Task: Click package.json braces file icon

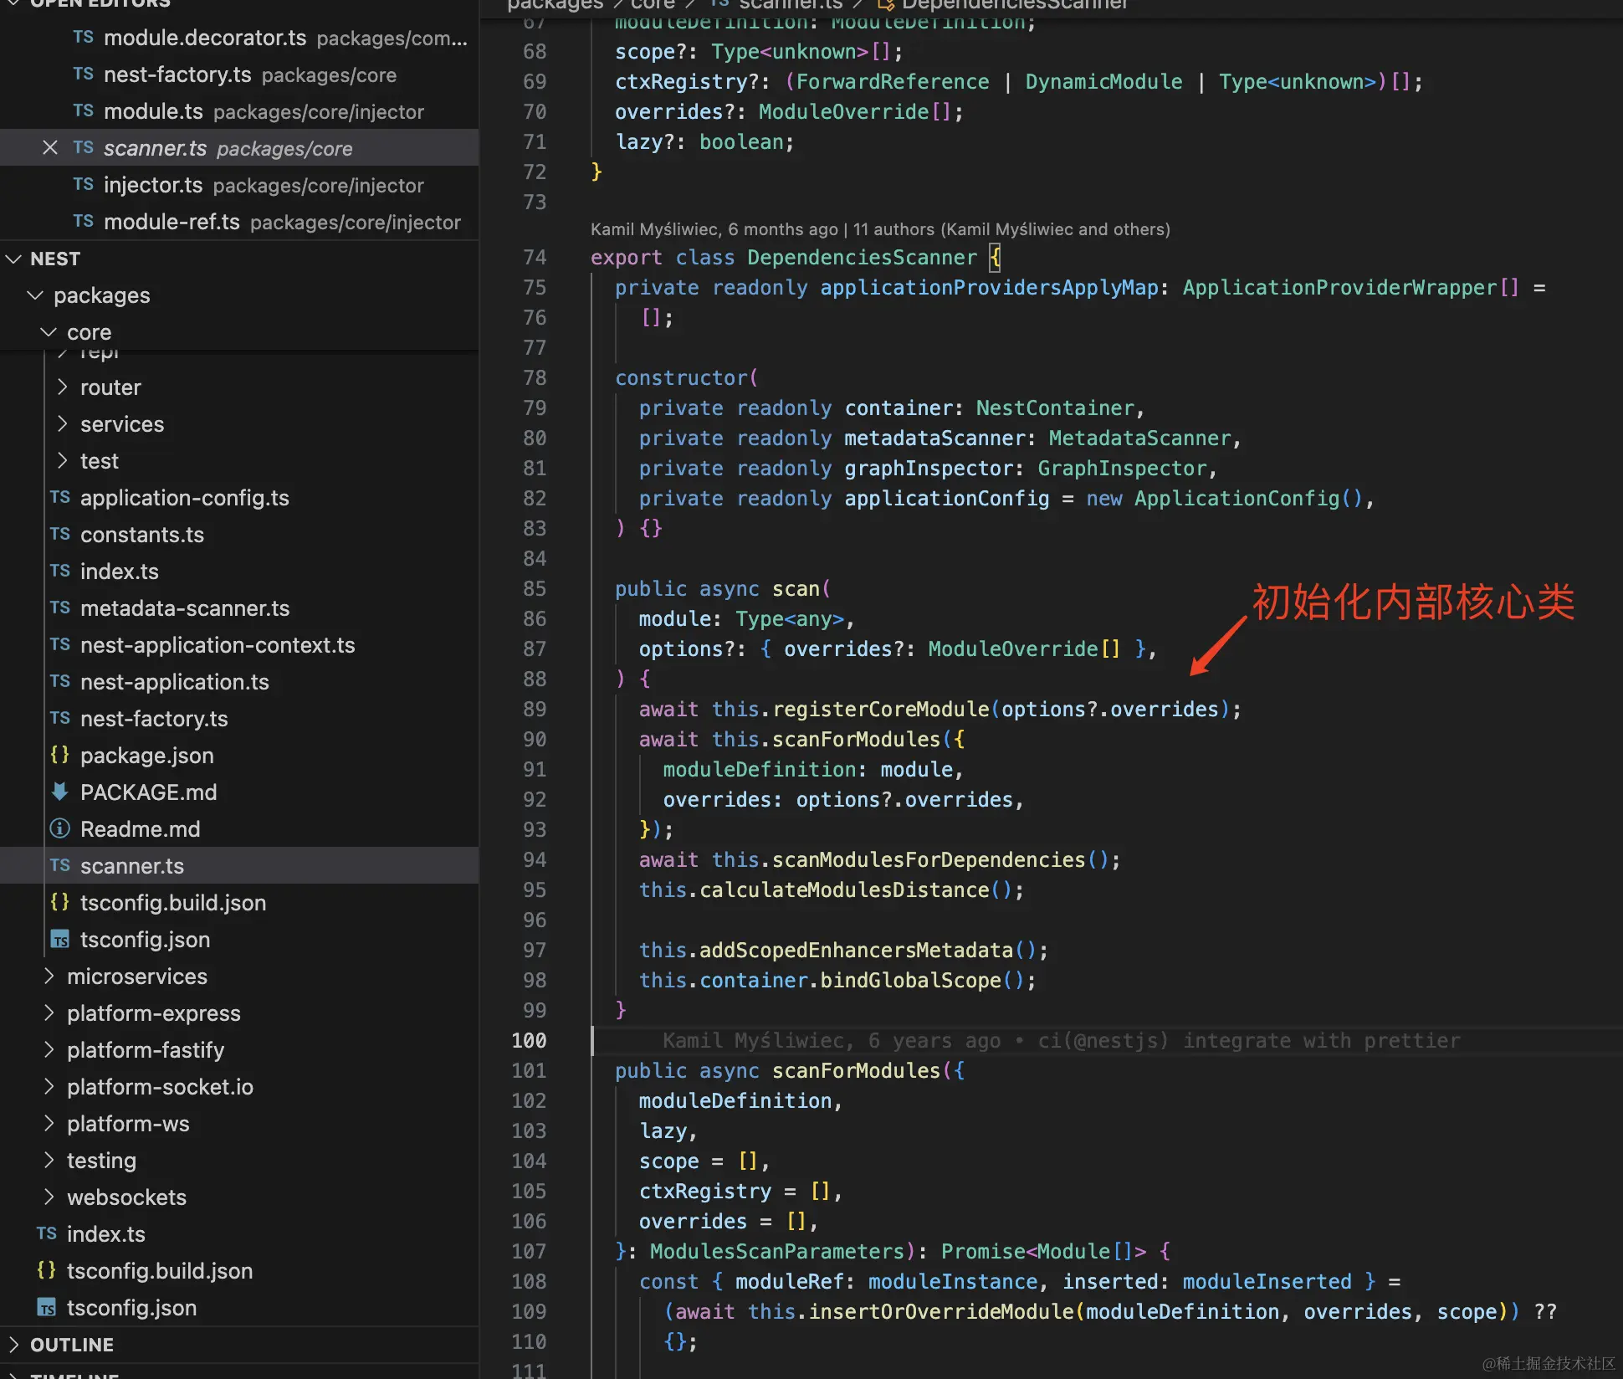Action: 59,755
